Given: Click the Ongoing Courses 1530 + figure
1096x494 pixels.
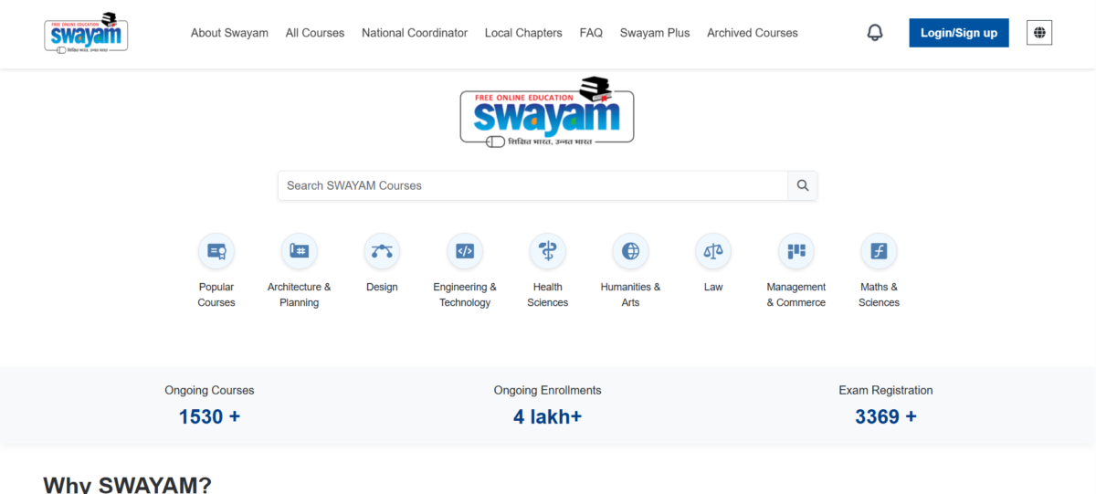Looking at the screenshot, I should [x=209, y=416].
